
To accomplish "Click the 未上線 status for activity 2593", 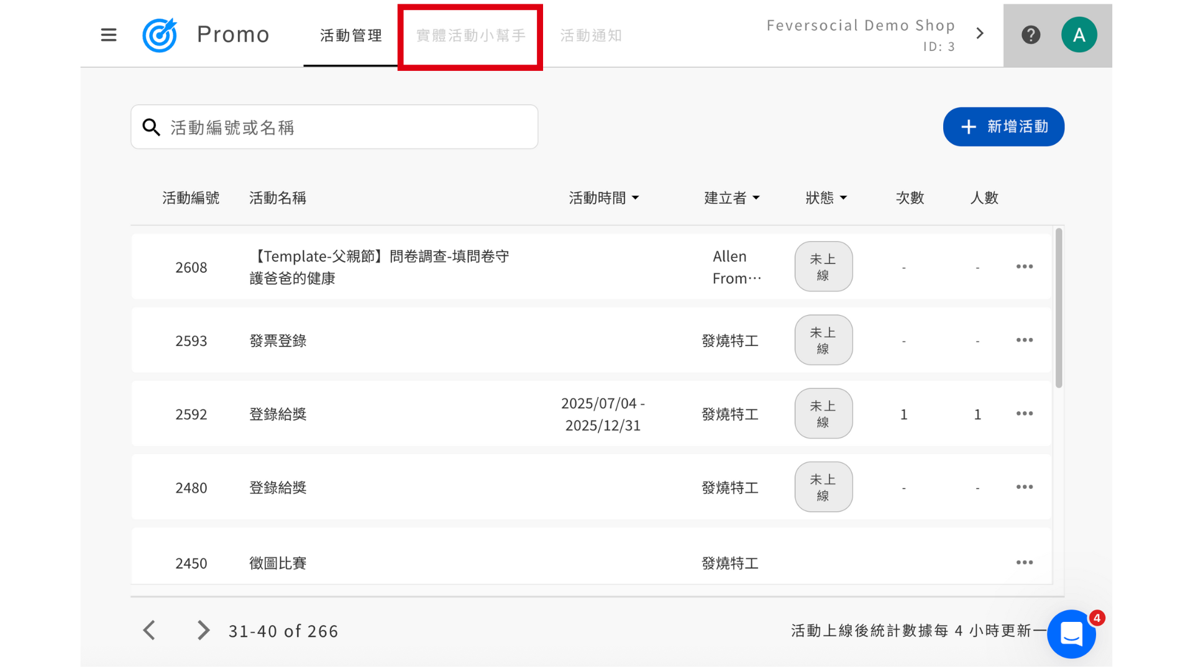I will click(823, 340).
